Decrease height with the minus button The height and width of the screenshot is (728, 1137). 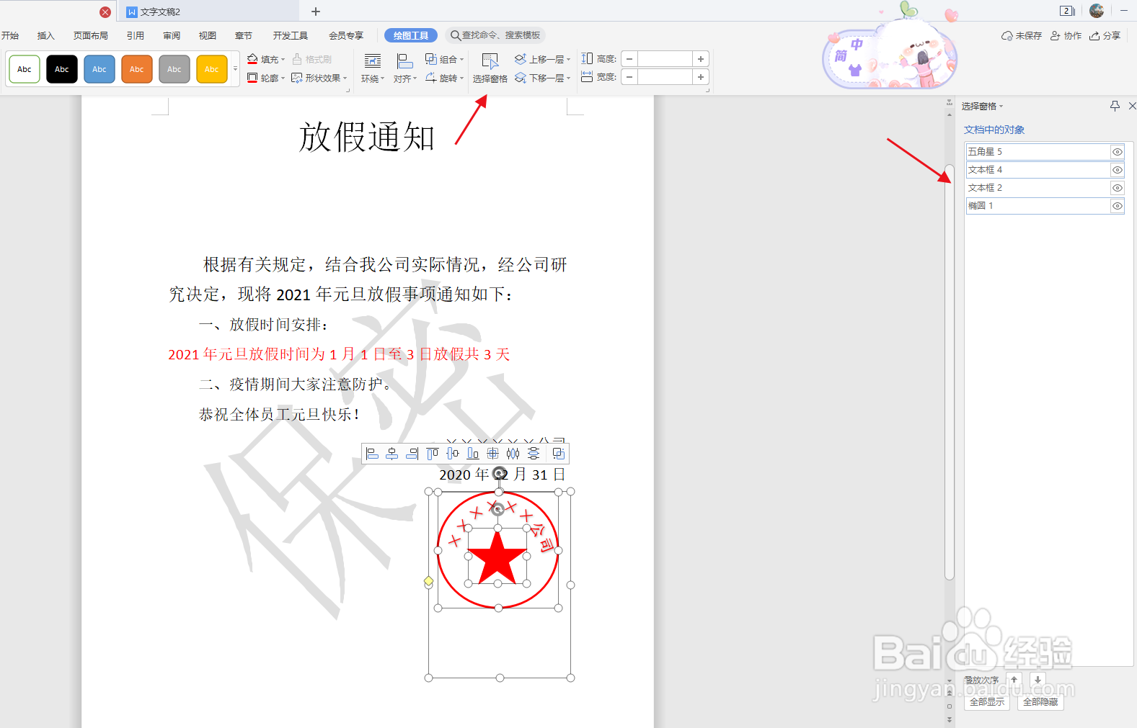point(629,59)
